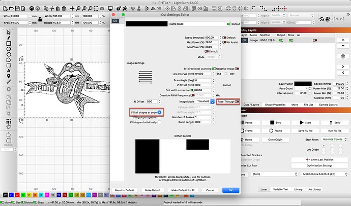Toggle the Negative Image switch
Screen dimensions: 351x206
click(237, 68)
